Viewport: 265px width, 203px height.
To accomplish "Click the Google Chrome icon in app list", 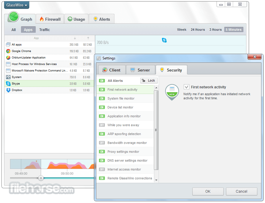I will pyautogui.click(x=8, y=51).
